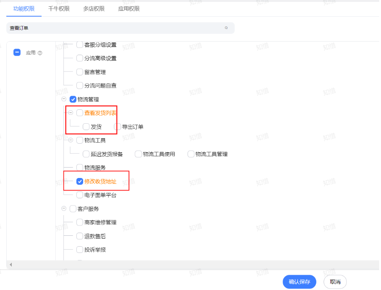Image resolution: width=381 pixels, height=290 pixels.
Task: Collapse the 物流管理 tree node
Action: coord(64,99)
